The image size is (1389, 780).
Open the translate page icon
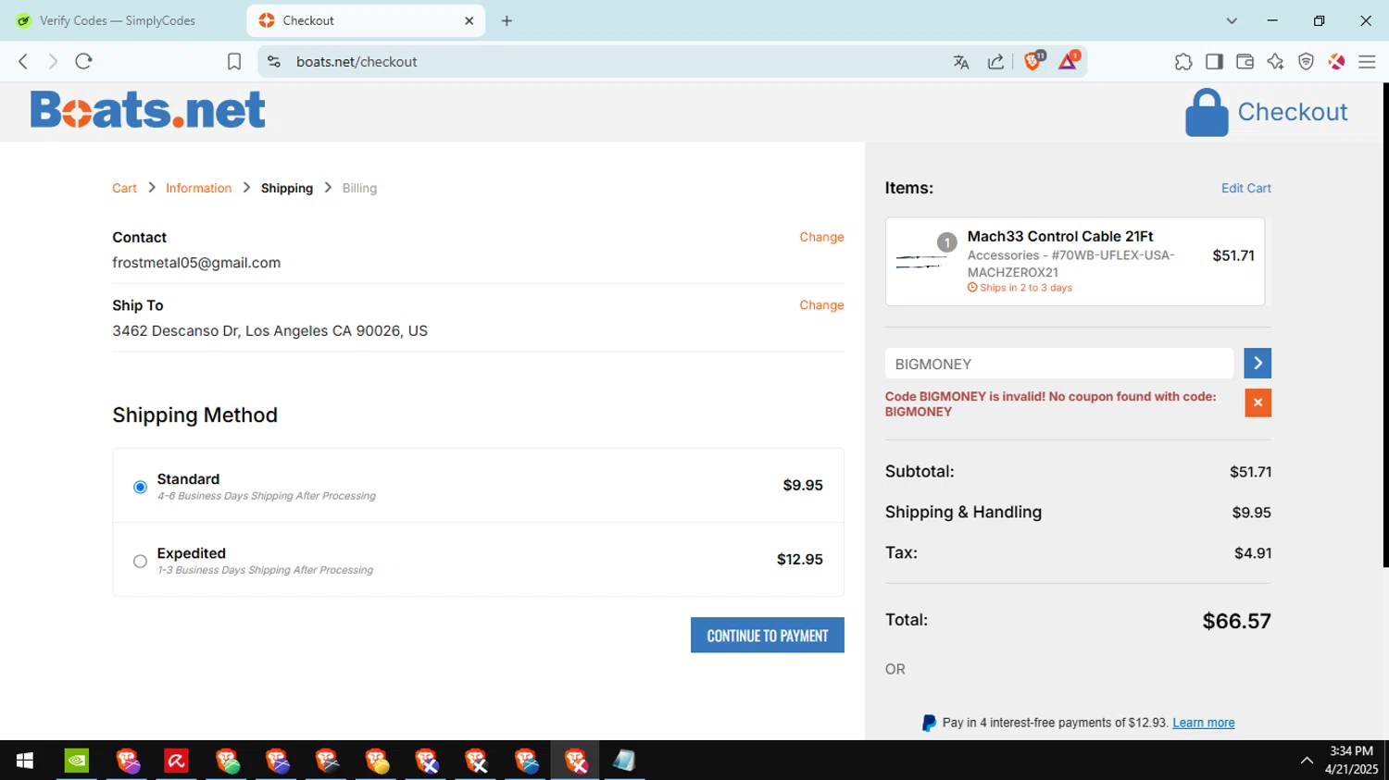click(961, 62)
